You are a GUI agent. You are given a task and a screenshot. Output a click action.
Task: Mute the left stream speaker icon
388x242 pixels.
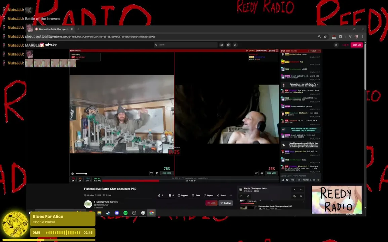[x=72, y=174]
